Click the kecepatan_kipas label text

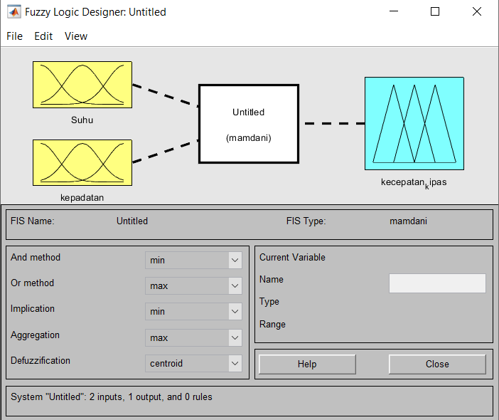point(414,183)
